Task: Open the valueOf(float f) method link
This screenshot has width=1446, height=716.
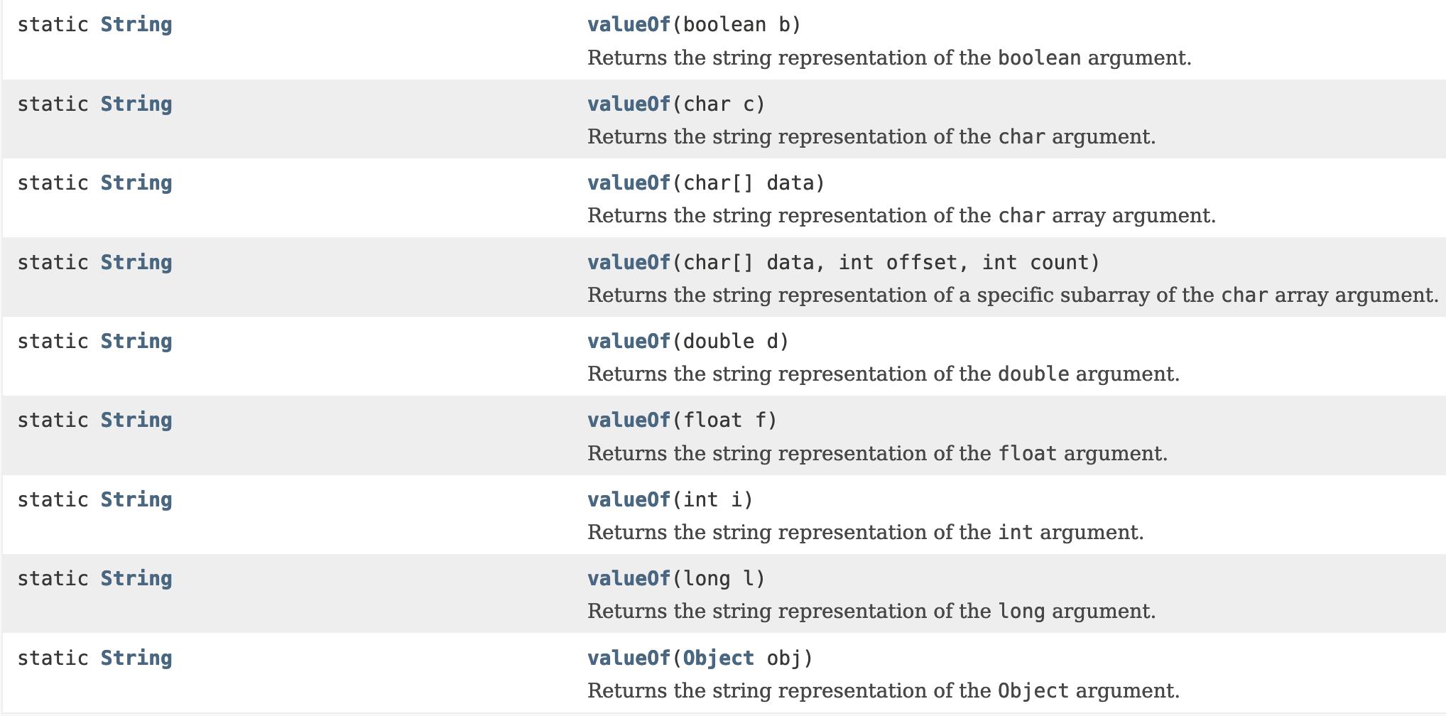Action: (629, 421)
